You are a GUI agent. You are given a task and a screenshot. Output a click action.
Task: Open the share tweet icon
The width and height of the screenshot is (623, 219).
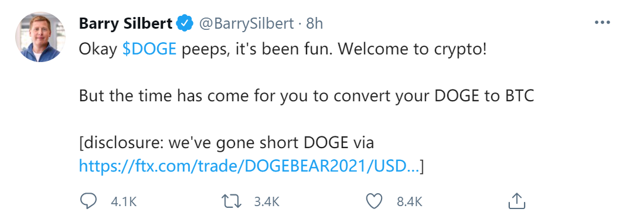click(x=517, y=201)
